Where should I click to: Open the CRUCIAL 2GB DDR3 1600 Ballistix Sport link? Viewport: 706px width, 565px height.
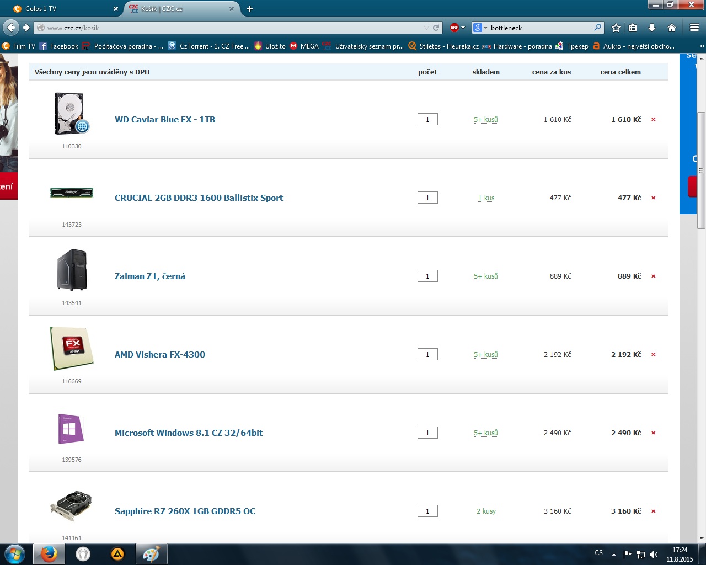pyautogui.click(x=199, y=198)
